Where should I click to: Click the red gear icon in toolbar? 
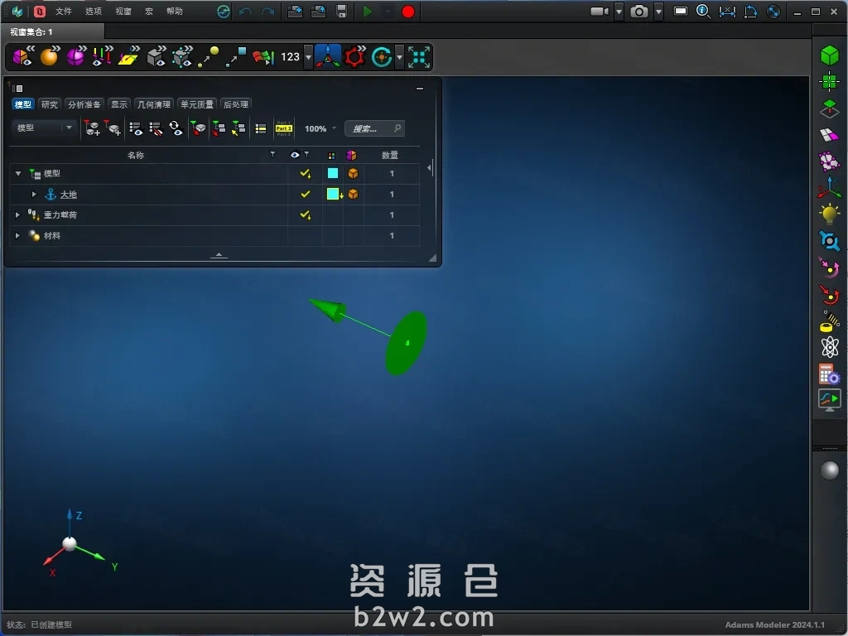[354, 56]
